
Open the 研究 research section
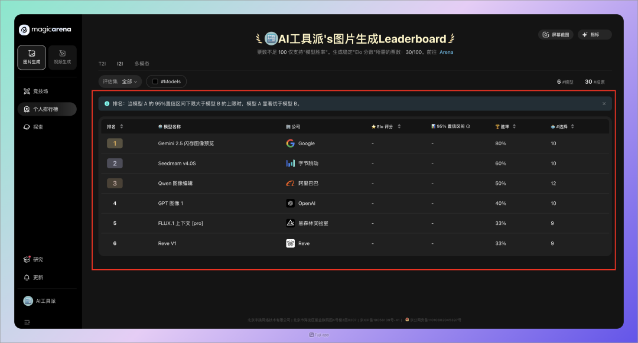pos(47,259)
